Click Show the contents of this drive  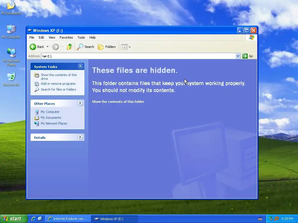pyautogui.click(x=58, y=77)
